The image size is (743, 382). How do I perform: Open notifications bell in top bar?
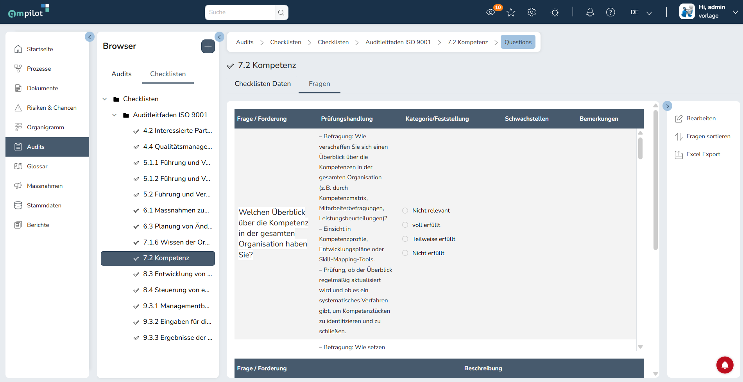click(x=590, y=12)
